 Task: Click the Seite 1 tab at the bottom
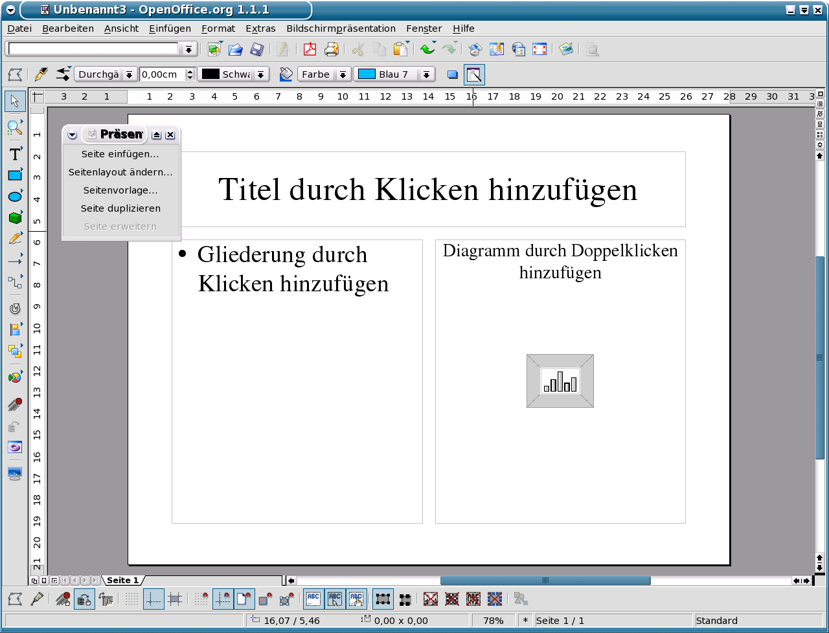(x=122, y=581)
